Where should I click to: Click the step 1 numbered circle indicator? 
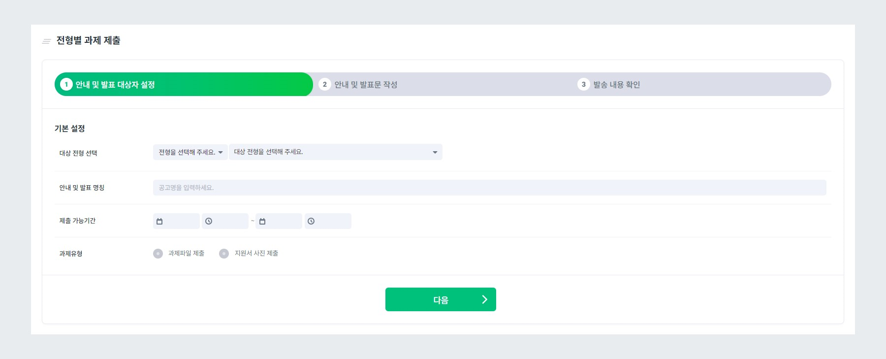point(67,84)
